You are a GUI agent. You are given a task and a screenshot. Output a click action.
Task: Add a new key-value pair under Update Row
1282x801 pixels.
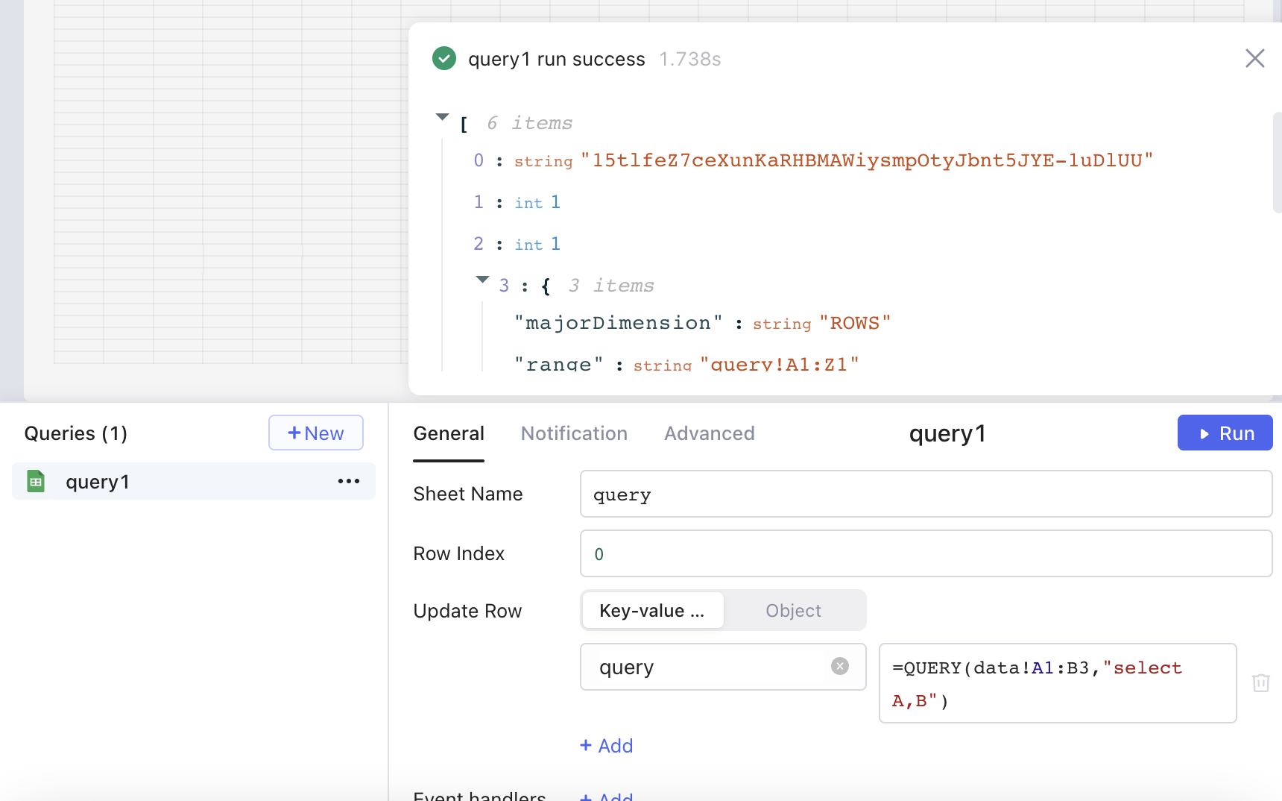607,746
